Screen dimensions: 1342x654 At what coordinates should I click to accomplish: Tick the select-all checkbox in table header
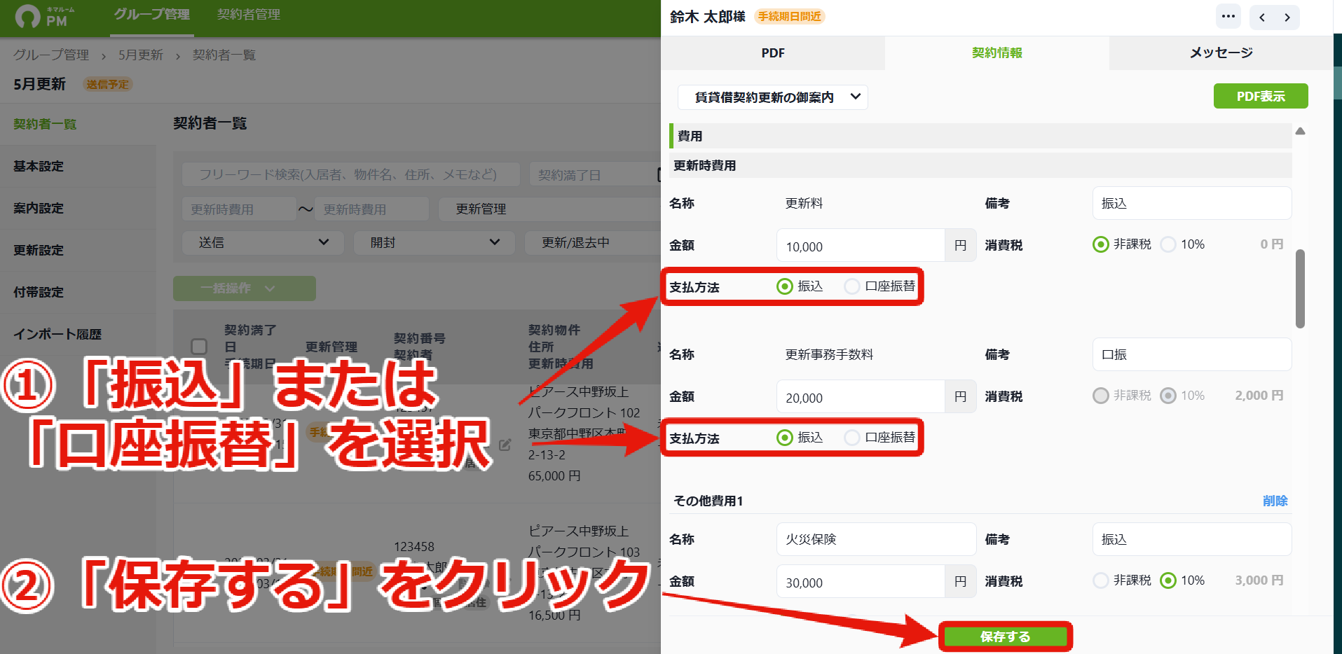[199, 347]
